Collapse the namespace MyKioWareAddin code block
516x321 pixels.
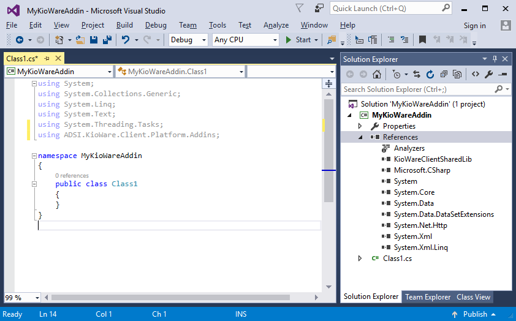coord(34,156)
